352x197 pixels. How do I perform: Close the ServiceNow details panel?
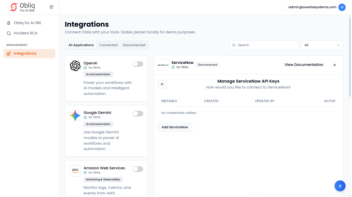[x=335, y=65]
